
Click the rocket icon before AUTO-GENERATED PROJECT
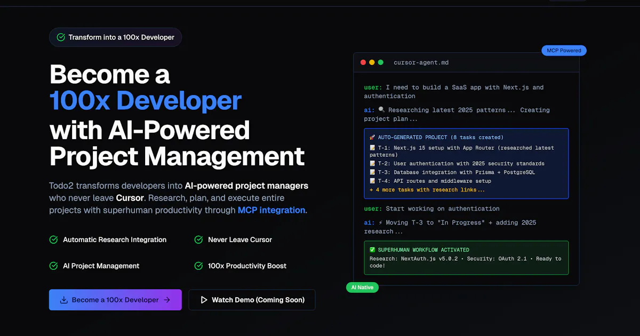372,138
